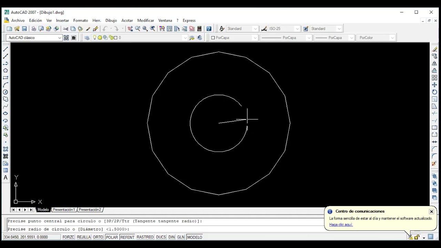Open the Express menu
The image size is (441, 248).
[189, 20]
